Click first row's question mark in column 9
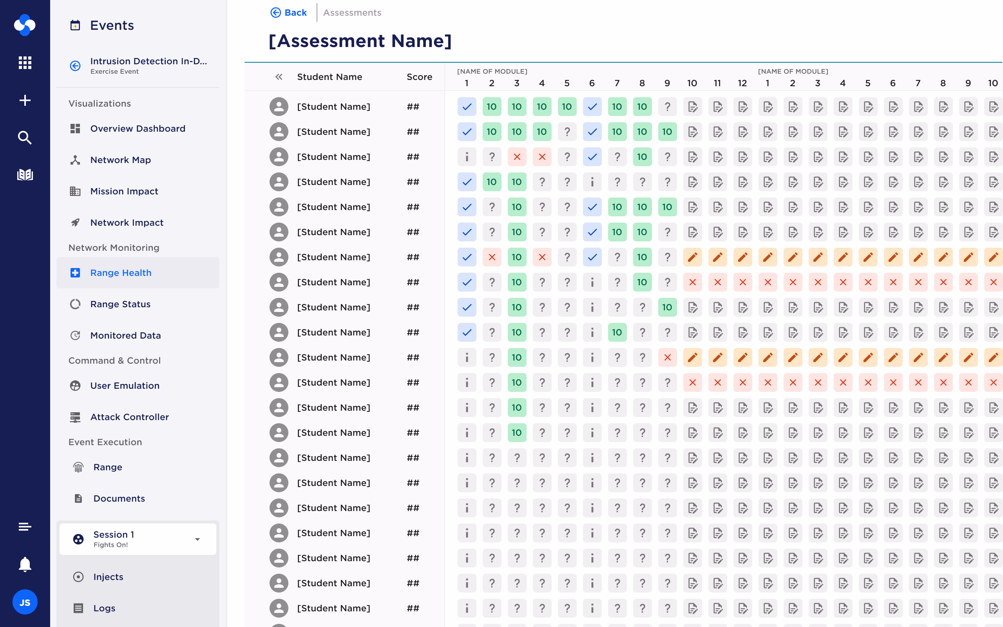The image size is (1003, 627). [667, 107]
